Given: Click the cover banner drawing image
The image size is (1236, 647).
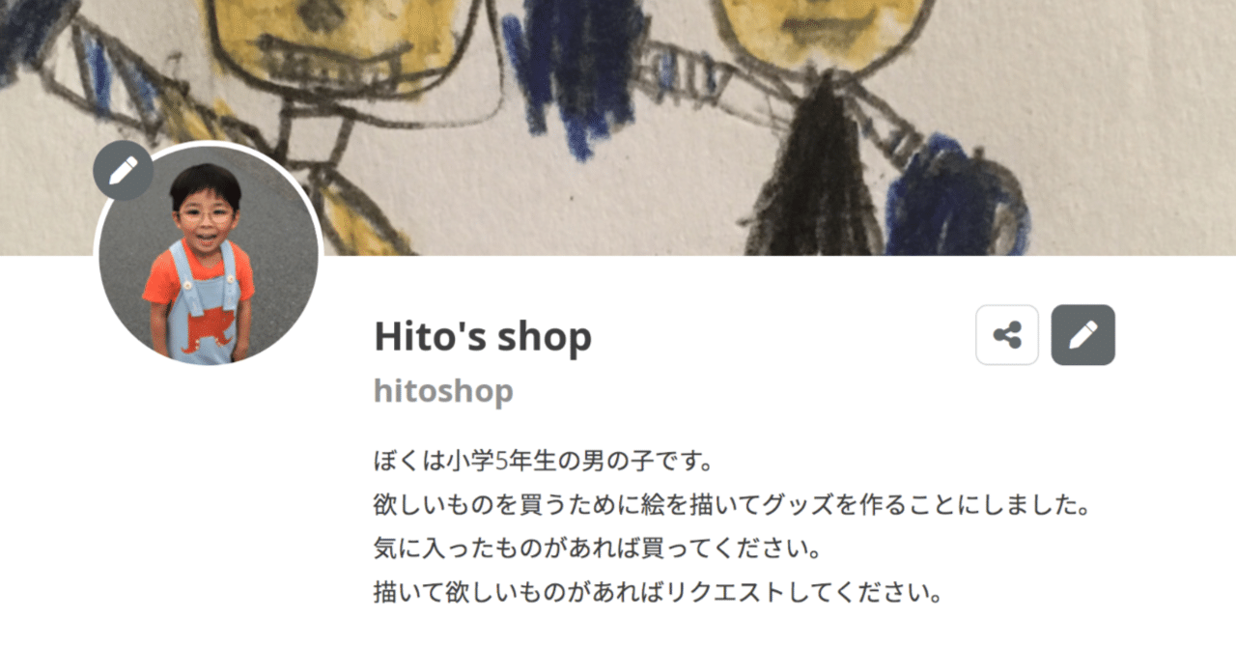Looking at the screenshot, I should (618, 127).
